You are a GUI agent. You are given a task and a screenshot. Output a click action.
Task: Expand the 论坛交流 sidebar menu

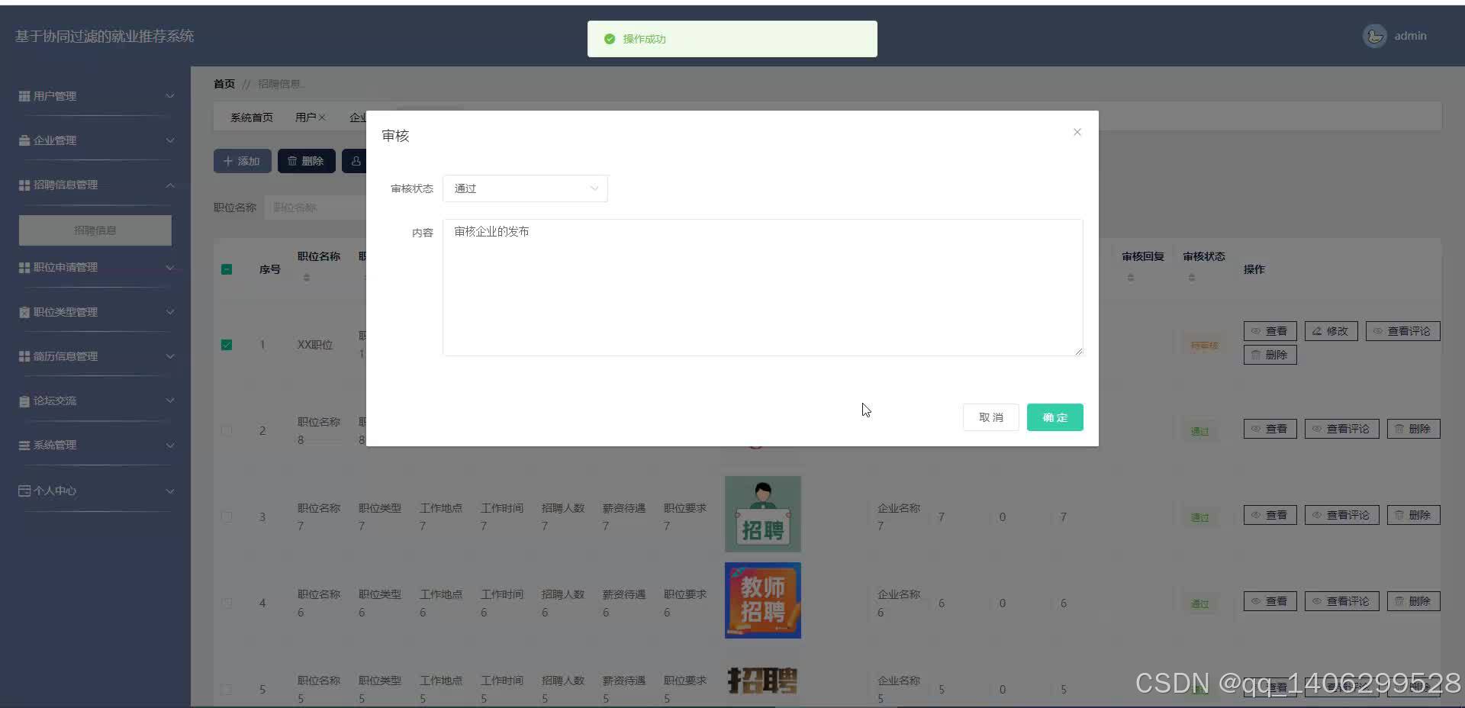[95, 401]
